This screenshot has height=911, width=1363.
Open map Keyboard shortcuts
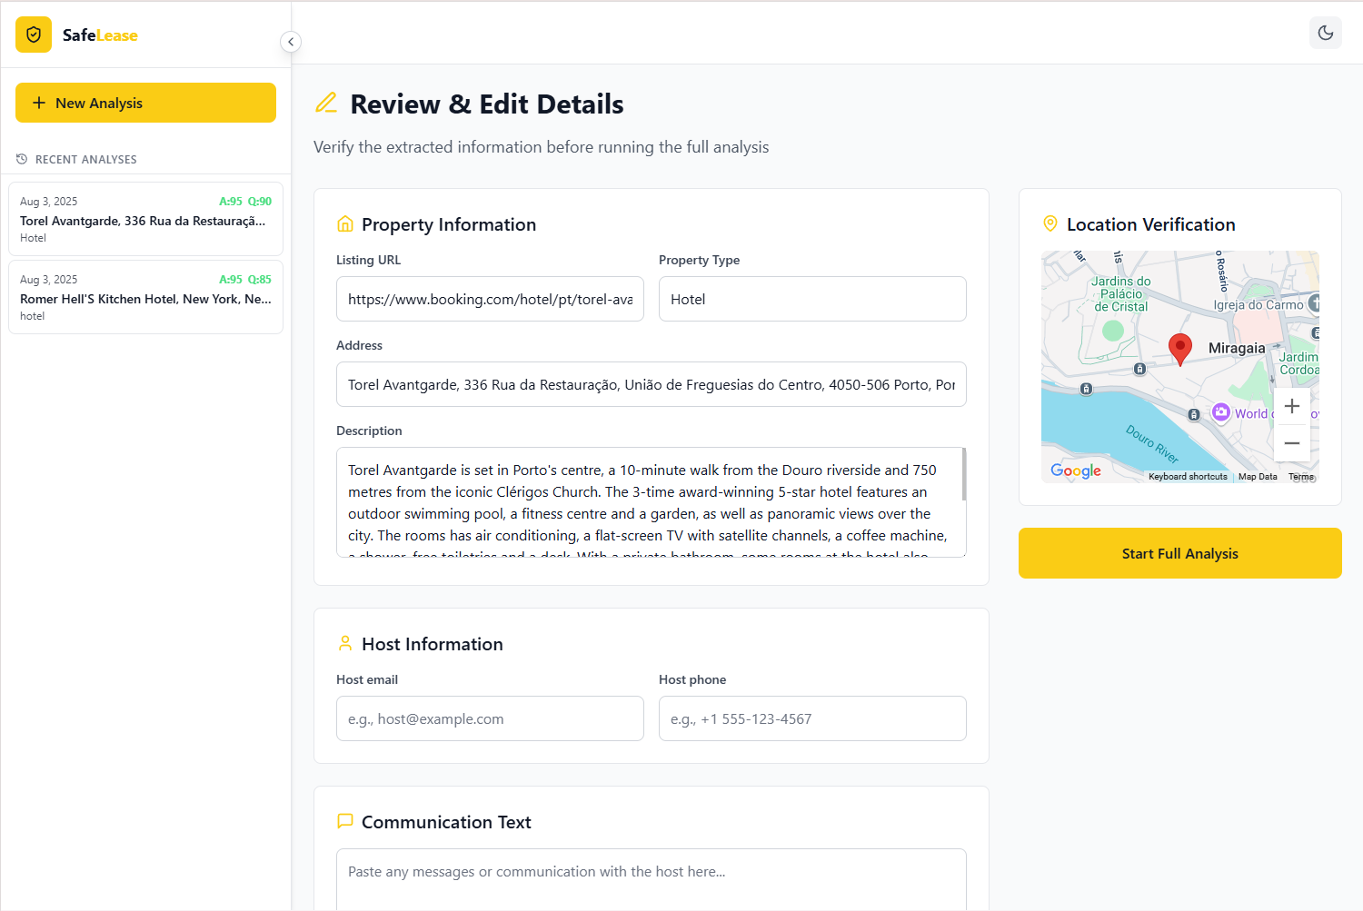(x=1188, y=477)
